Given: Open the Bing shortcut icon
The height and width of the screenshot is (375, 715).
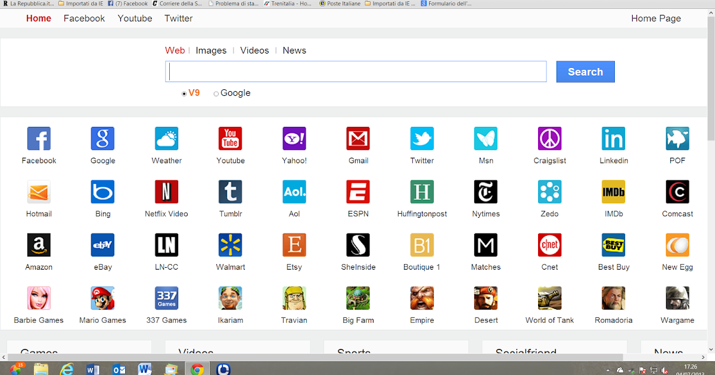Looking at the screenshot, I should click(102, 192).
